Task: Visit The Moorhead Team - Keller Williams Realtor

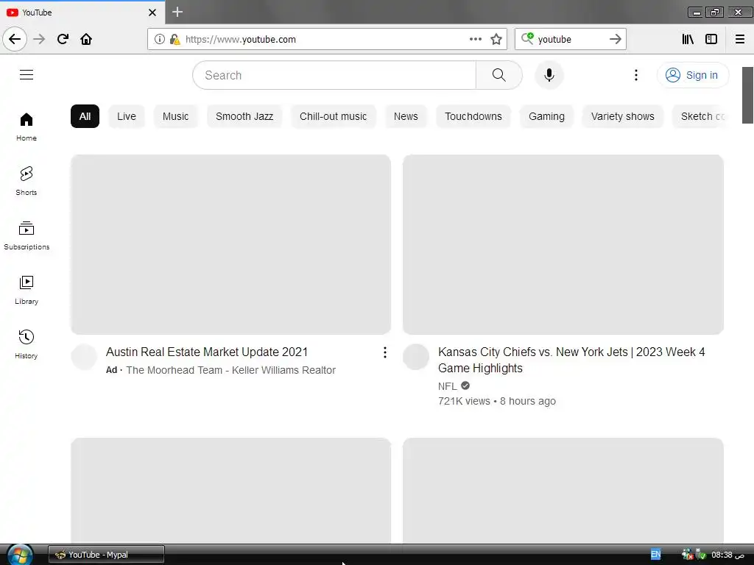Action: point(230,371)
